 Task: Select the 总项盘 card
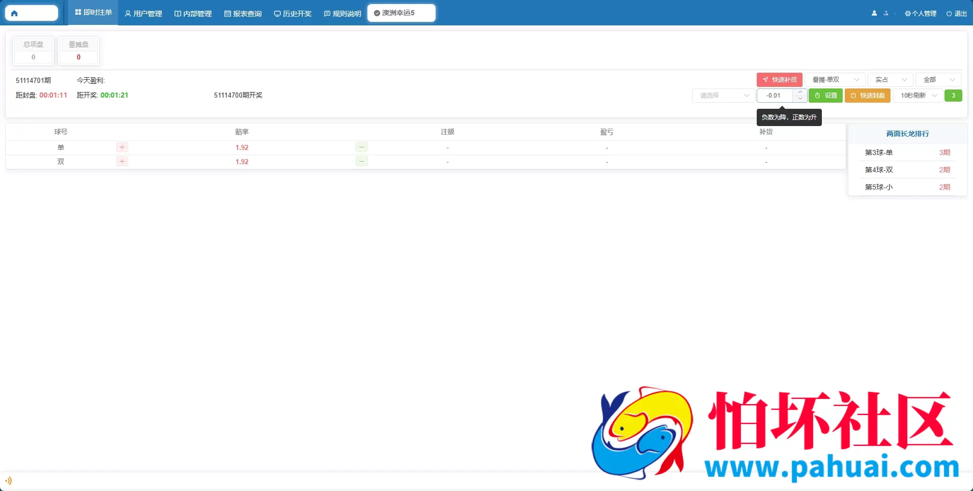[34, 51]
